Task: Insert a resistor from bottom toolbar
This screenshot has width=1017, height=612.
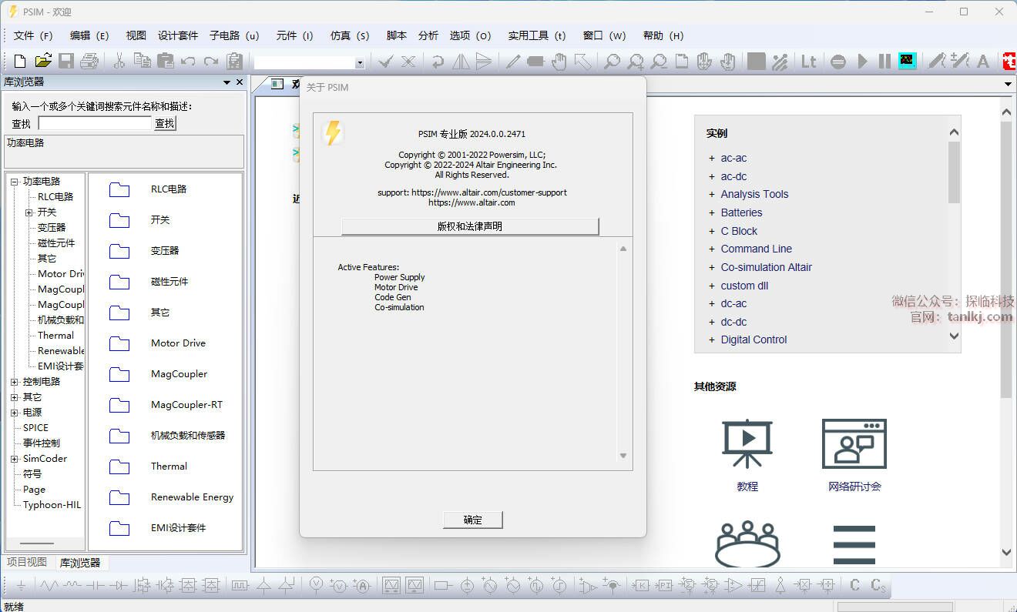Action: [49, 586]
